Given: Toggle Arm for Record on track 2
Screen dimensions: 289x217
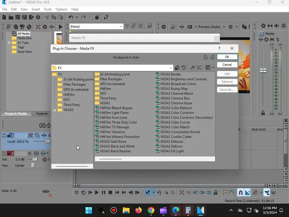Looking at the screenshot, I should 29,153.
